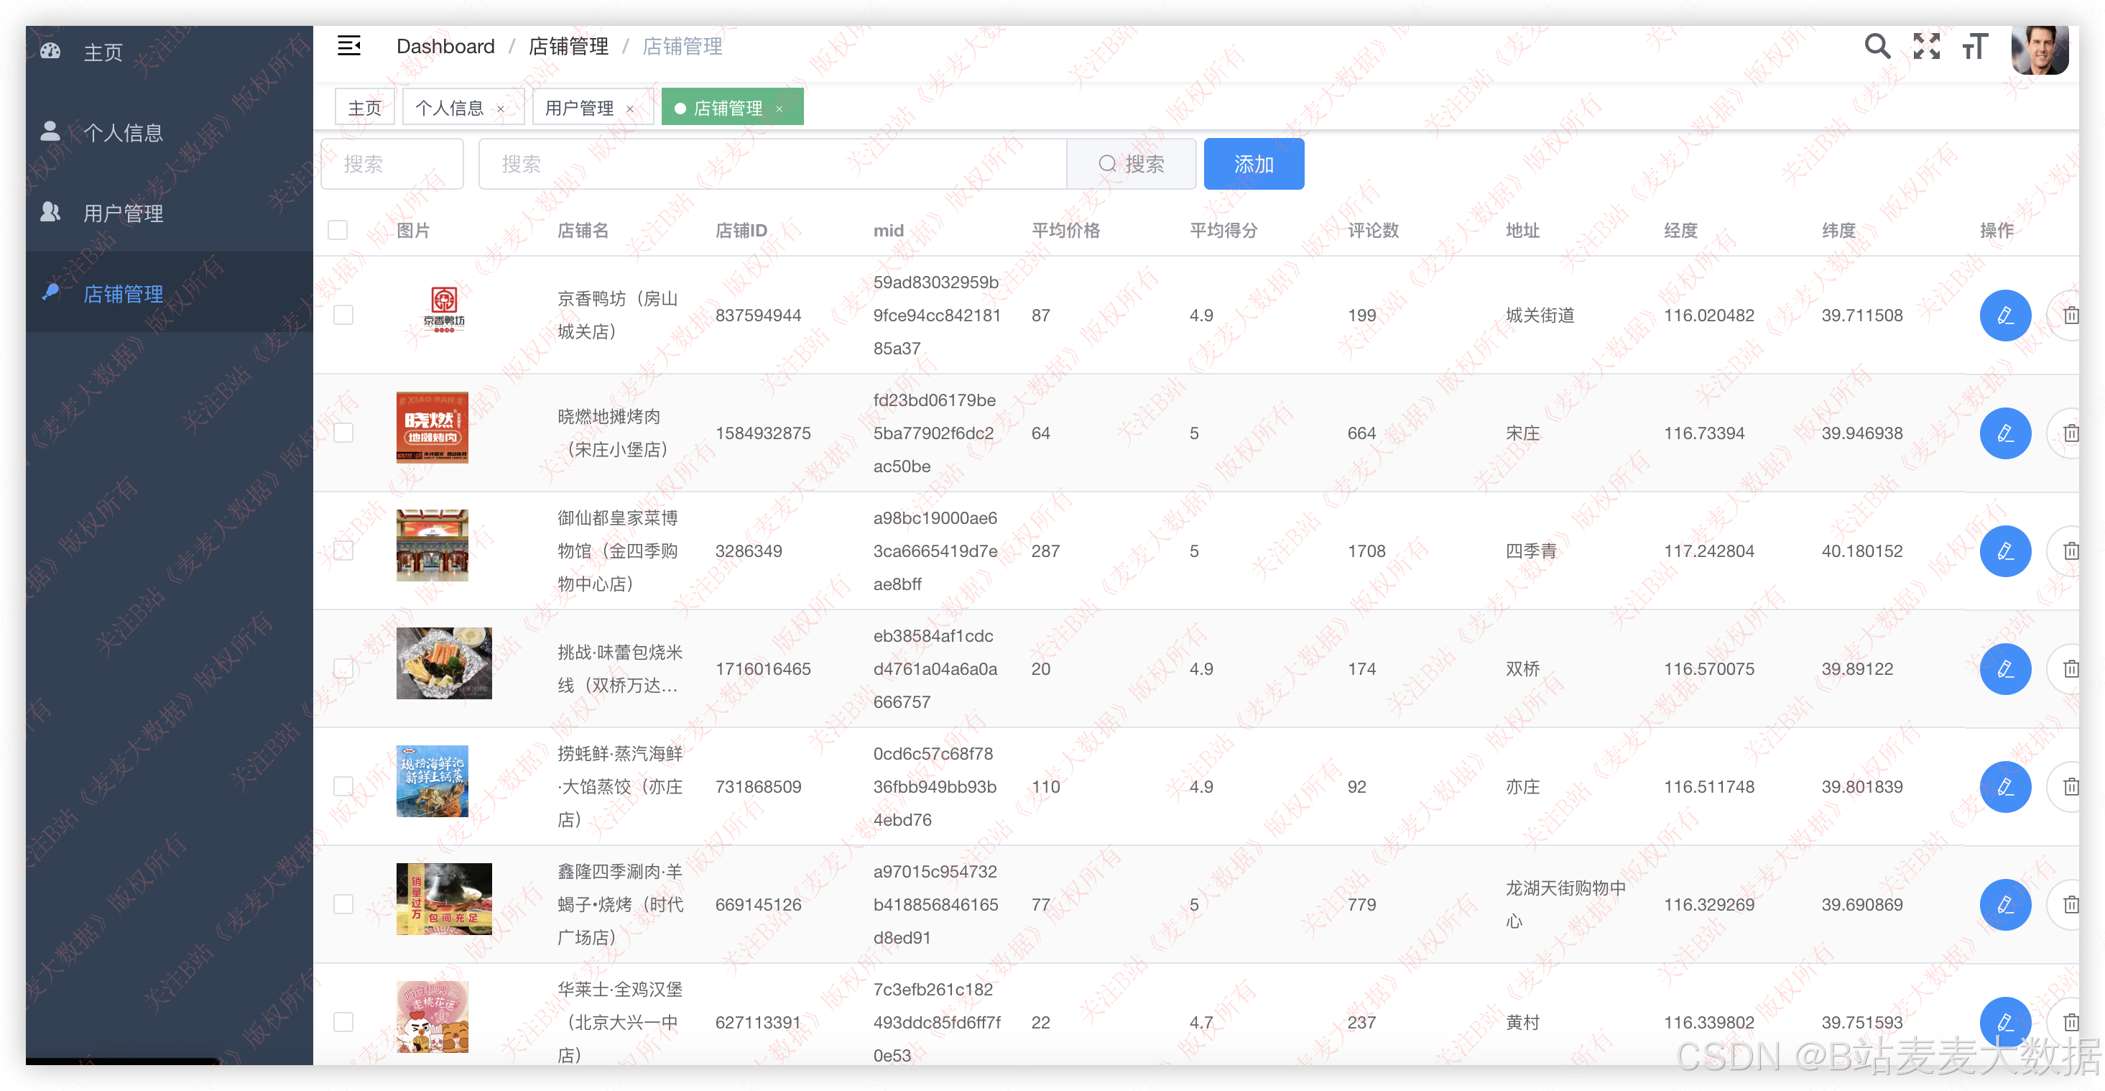Select the 京香鸭坊 row checkbox
Image resolution: width=2105 pixels, height=1091 pixels.
(x=343, y=316)
